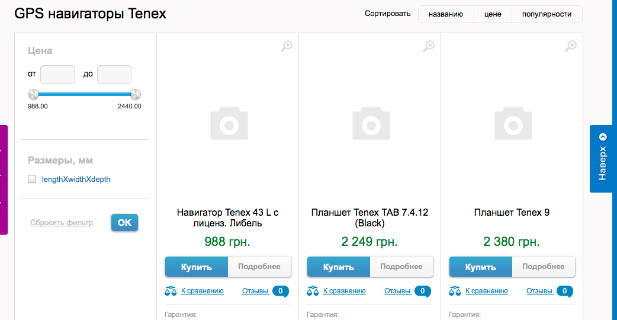
Task: Buy Навигатор Tenex 43 L with Купить
Action: tap(197, 267)
